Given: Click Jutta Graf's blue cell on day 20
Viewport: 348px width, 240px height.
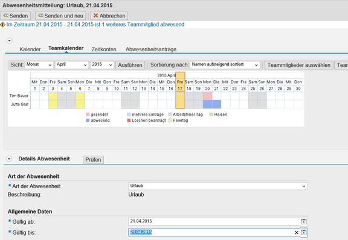Looking at the screenshot, I should tap(207, 104).
